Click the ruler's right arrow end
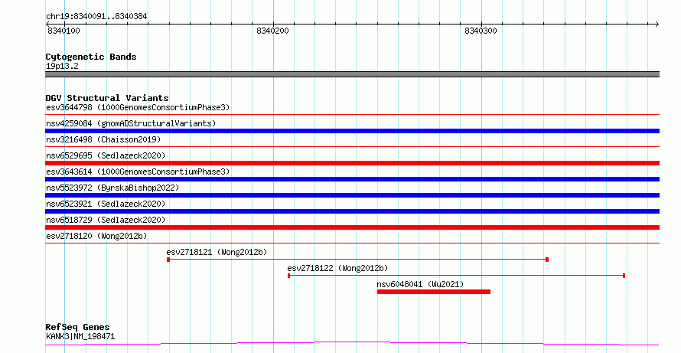Viewport: 681px width, 353px height. [x=657, y=25]
